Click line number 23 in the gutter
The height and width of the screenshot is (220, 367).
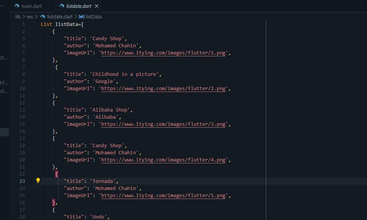pos(22,181)
